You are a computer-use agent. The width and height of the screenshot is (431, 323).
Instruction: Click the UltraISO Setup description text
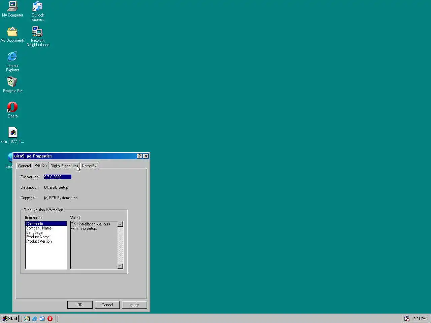56,187
